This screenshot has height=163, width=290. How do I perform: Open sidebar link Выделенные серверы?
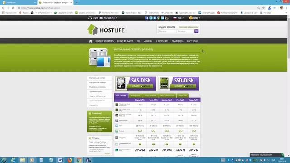(97, 87)
